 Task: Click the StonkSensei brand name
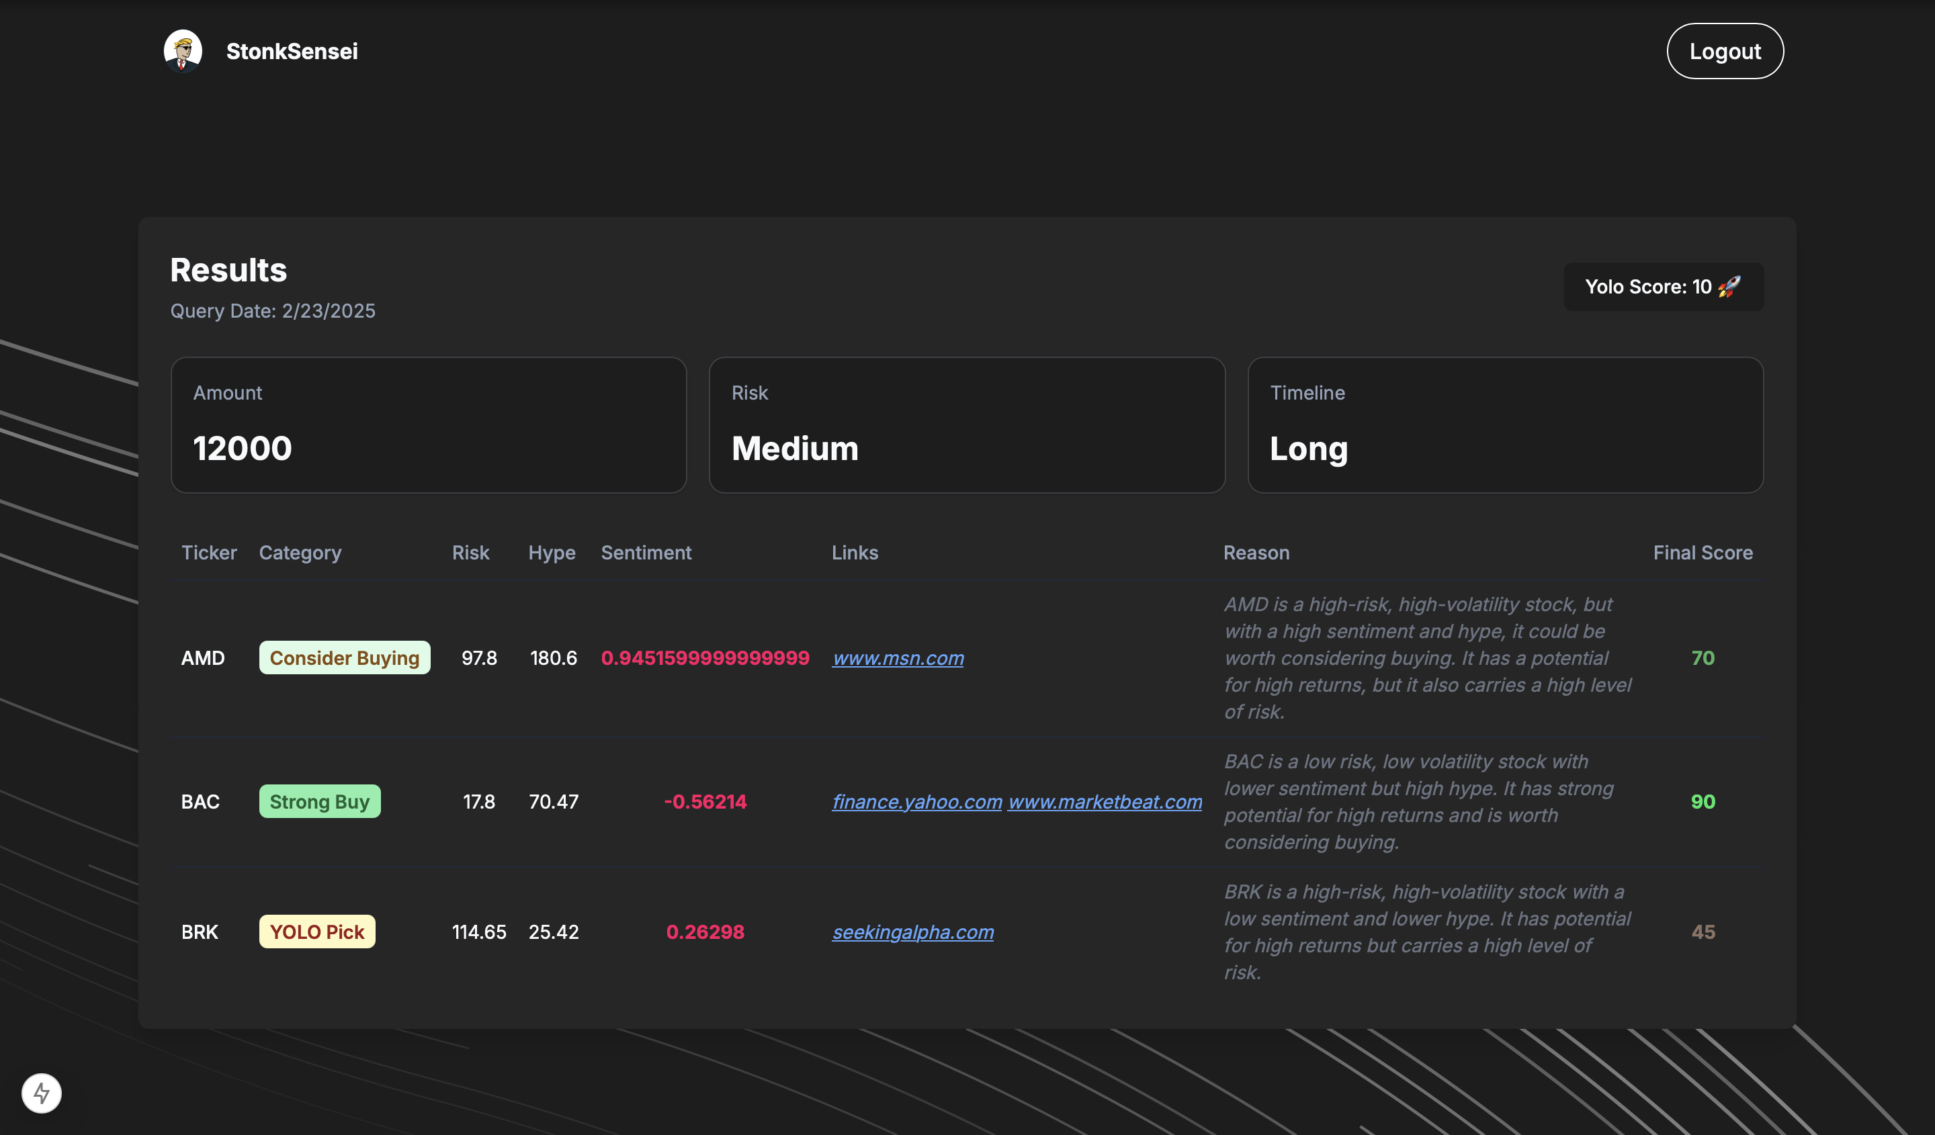coord(292,50)
